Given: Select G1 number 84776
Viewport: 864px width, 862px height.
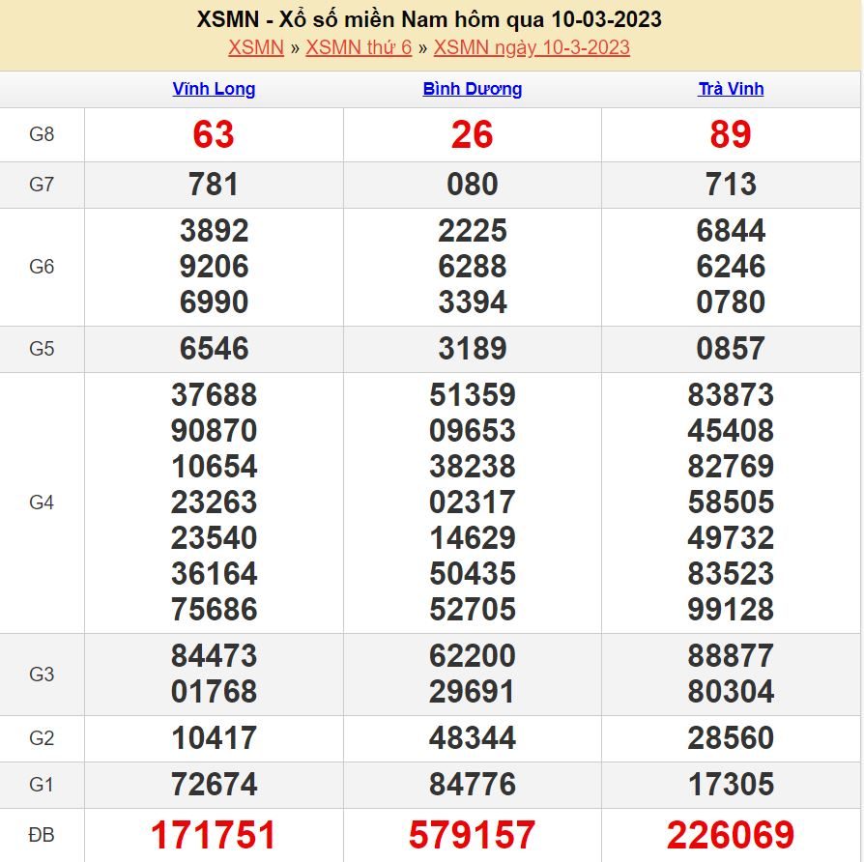Looking at the screenshot, I should [x=473, y=785].
